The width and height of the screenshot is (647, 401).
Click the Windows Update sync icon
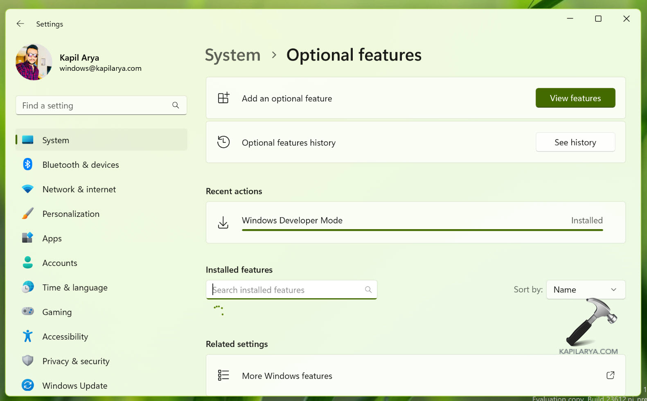coord(27,385)
